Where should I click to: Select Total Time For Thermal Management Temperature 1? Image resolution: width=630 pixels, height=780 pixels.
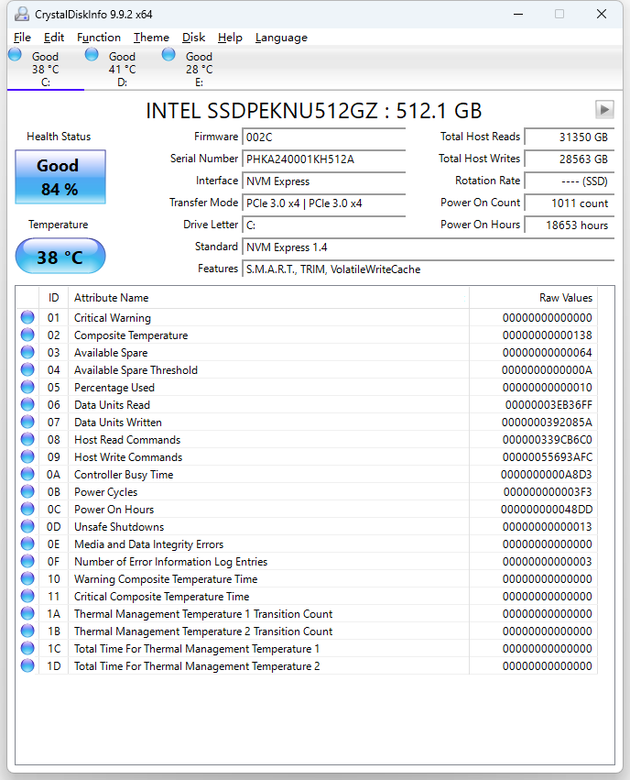click(x=307, y=649)
